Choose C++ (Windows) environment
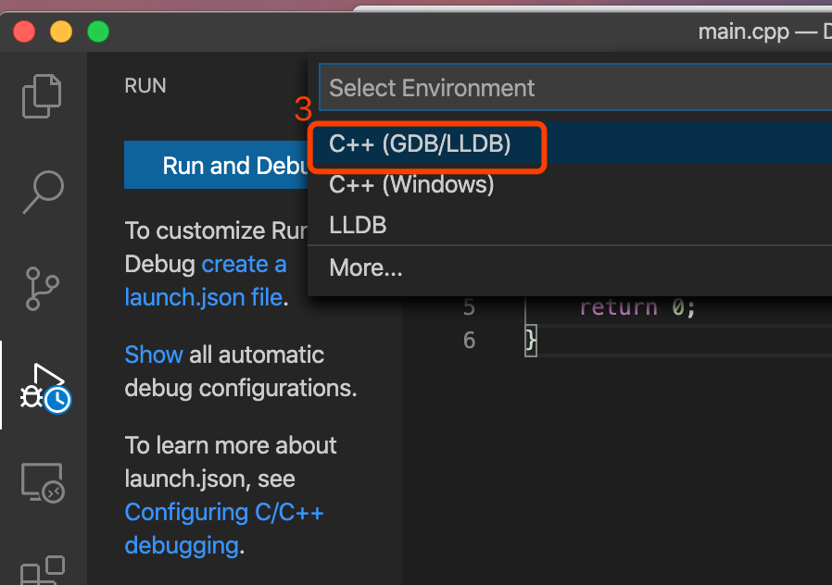The height and width of the screenshot is (585, 832). coord(570,185)
